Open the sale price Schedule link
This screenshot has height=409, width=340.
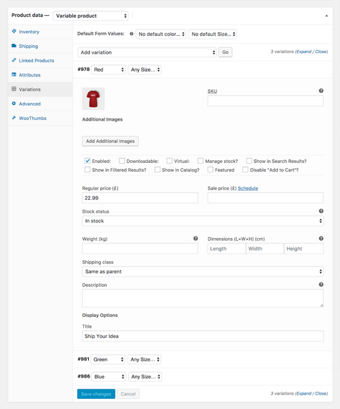pos(248,188)
